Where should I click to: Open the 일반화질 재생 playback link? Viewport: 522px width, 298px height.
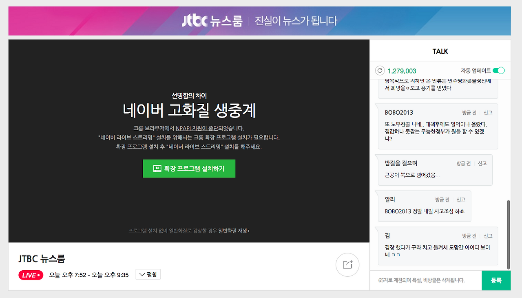pyautogui.click(x=232, y=231)
